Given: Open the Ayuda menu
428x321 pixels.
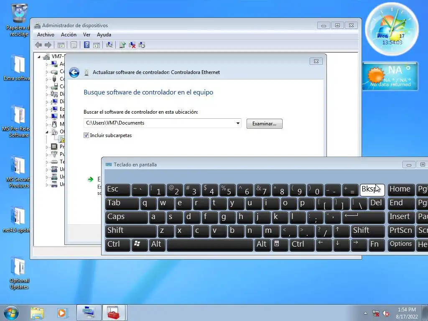Looking at the screenshot, I should tap(104, 35).
